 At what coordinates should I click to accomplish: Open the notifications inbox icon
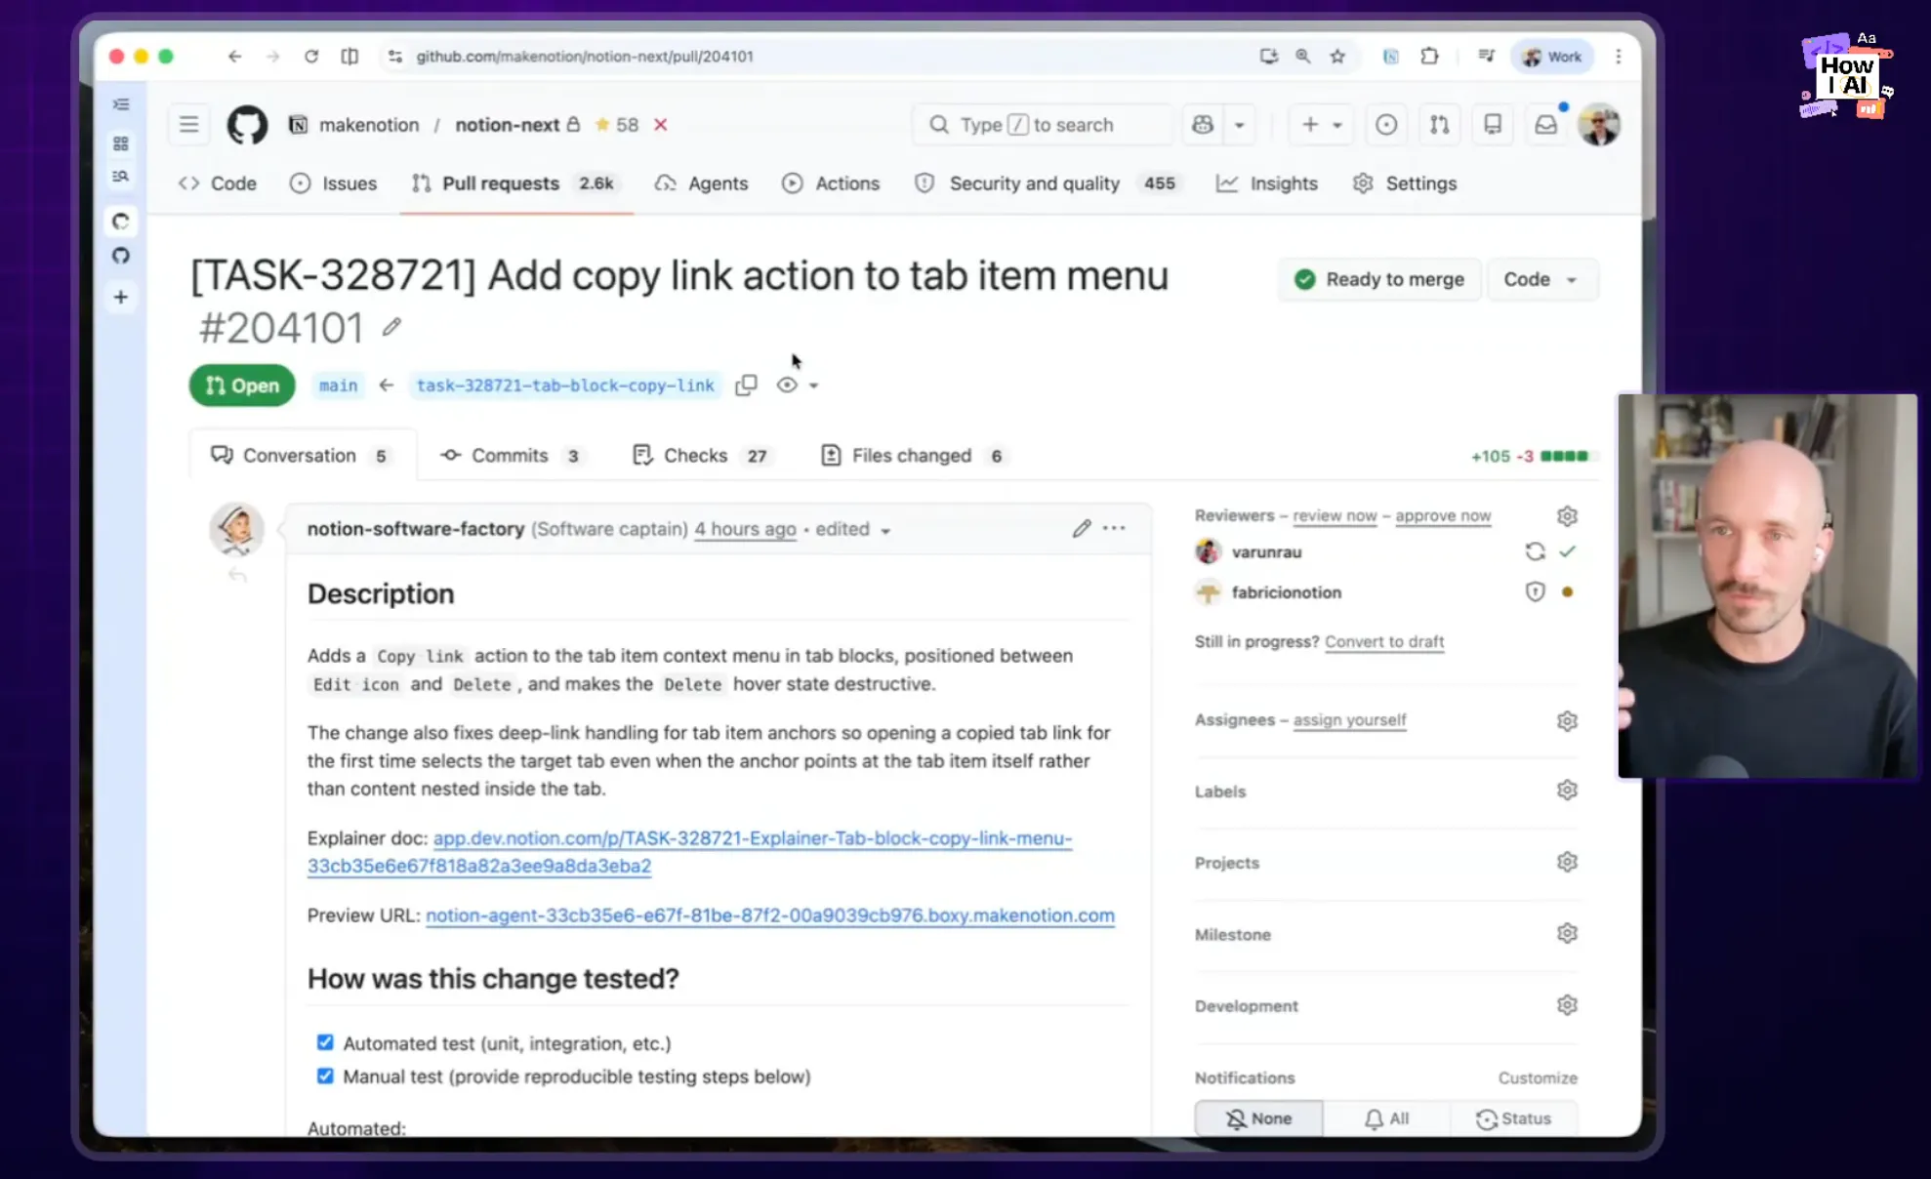[1546, 125]
